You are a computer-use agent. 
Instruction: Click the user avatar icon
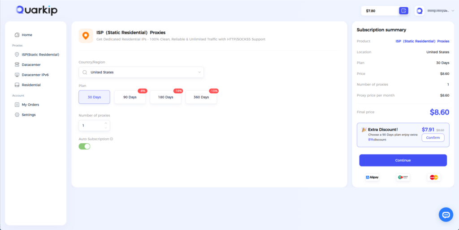coord(420,11)
